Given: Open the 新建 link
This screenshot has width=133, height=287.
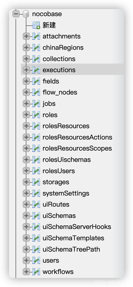Looking at the screenshot, I should [x=49, y=25].
